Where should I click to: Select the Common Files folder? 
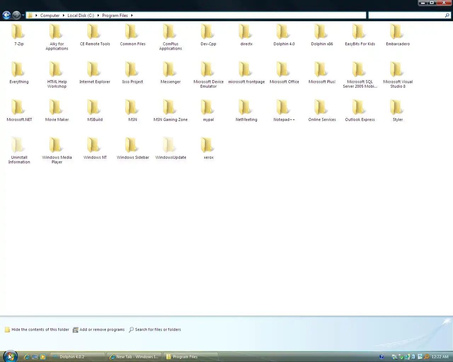tap(133, 35)
